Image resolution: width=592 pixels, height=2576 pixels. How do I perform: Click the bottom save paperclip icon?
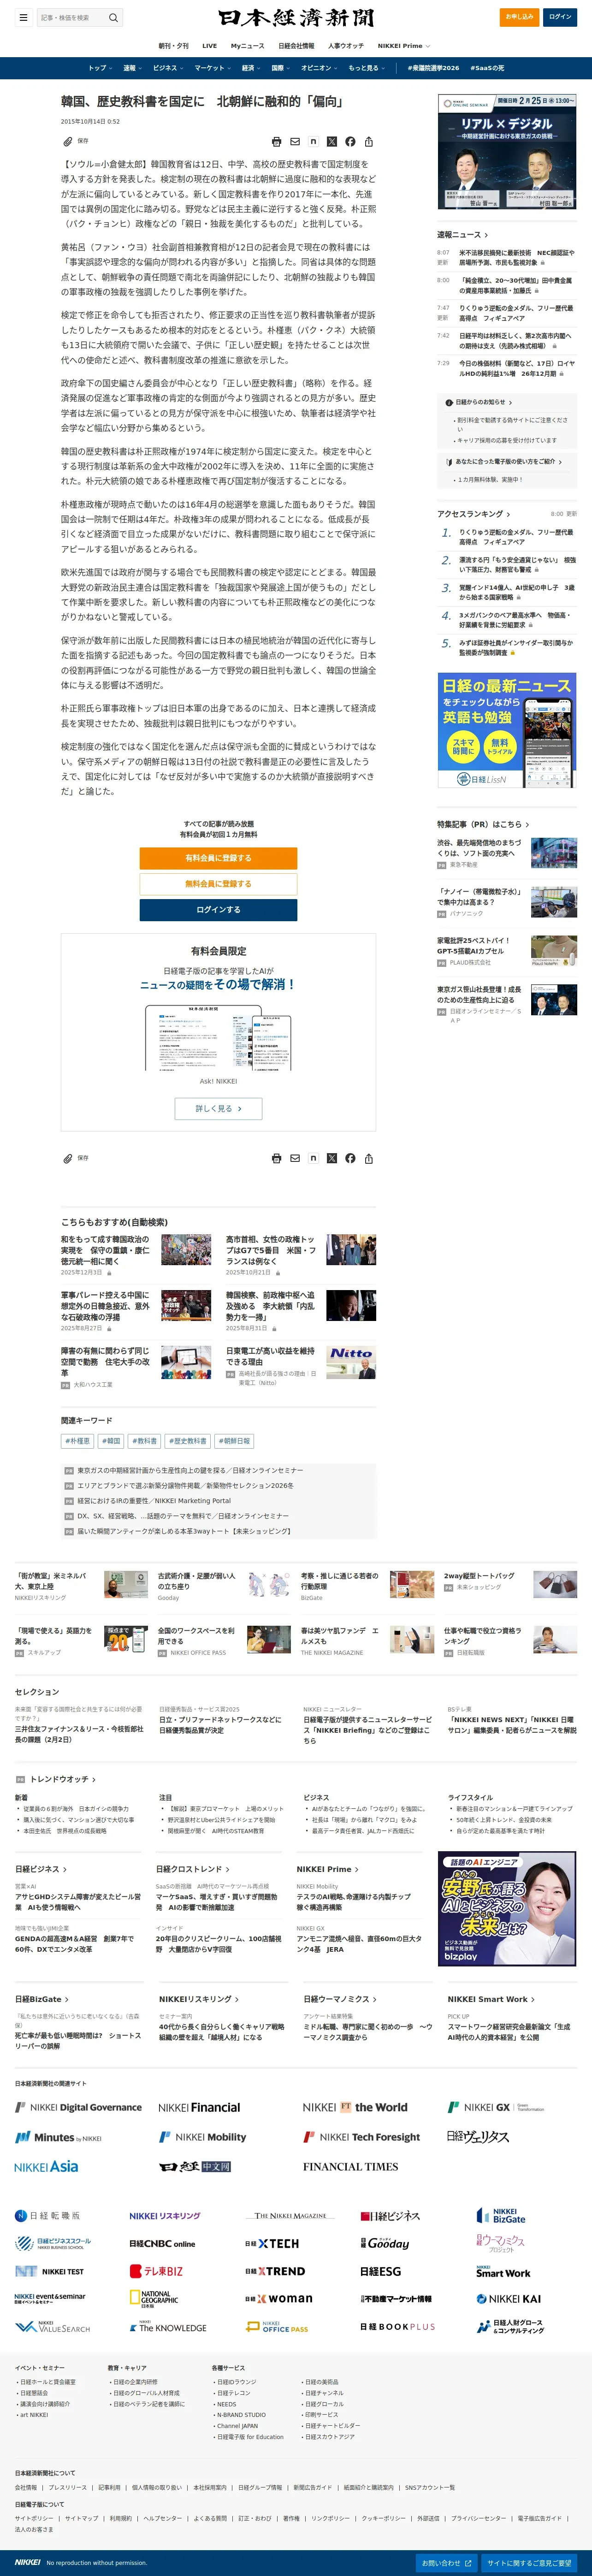coord(68,1159)
